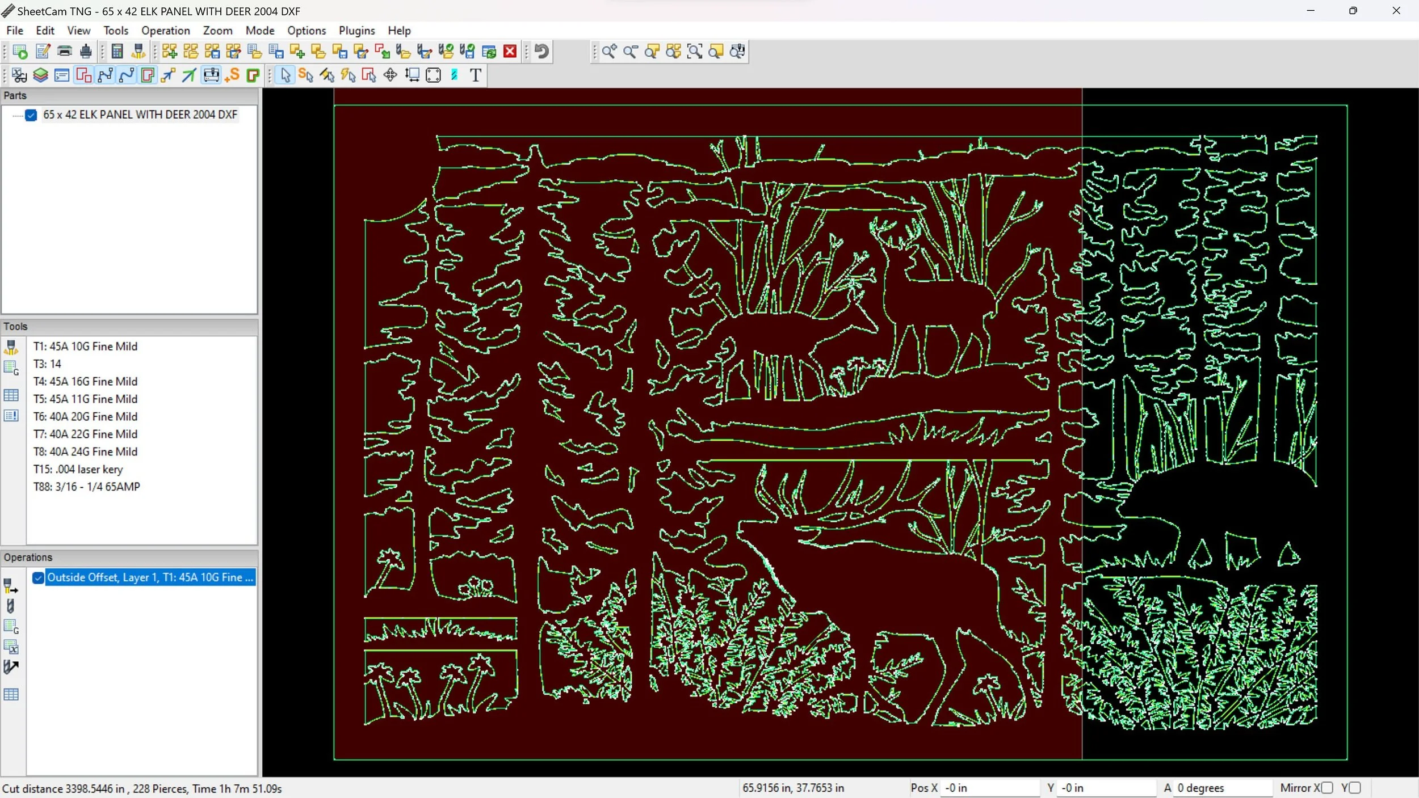Select tool T15: .004 laser kery

78,470
